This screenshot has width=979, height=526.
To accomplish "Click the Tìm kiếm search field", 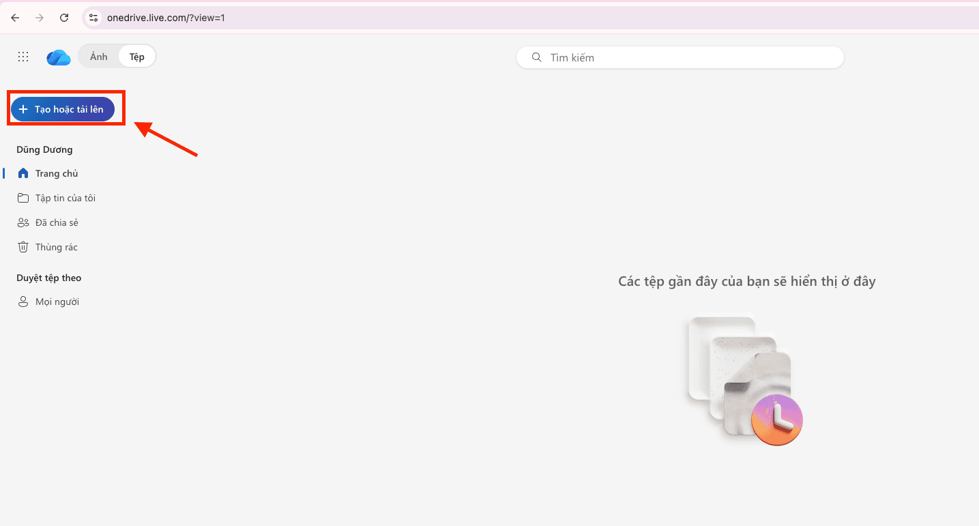I will pos(679,57).
